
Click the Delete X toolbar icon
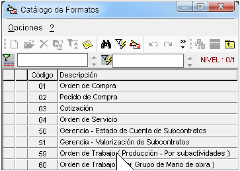(44, 44)
